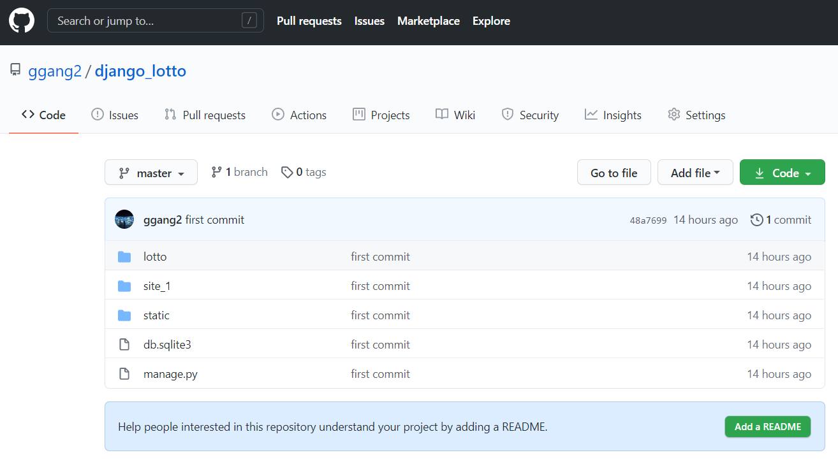Open the manage.py file
The image size is (838, 476).
coord(170,374)
